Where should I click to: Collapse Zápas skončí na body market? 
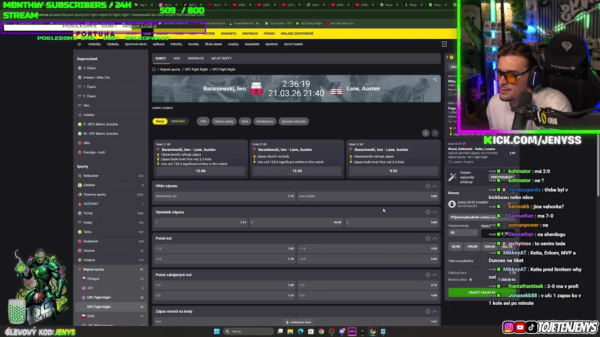(x=435, y=311)
